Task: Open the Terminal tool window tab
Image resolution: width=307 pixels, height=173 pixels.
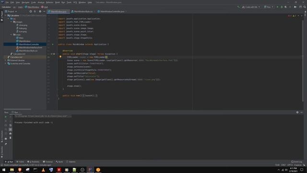Action: [x=48, y=162]
